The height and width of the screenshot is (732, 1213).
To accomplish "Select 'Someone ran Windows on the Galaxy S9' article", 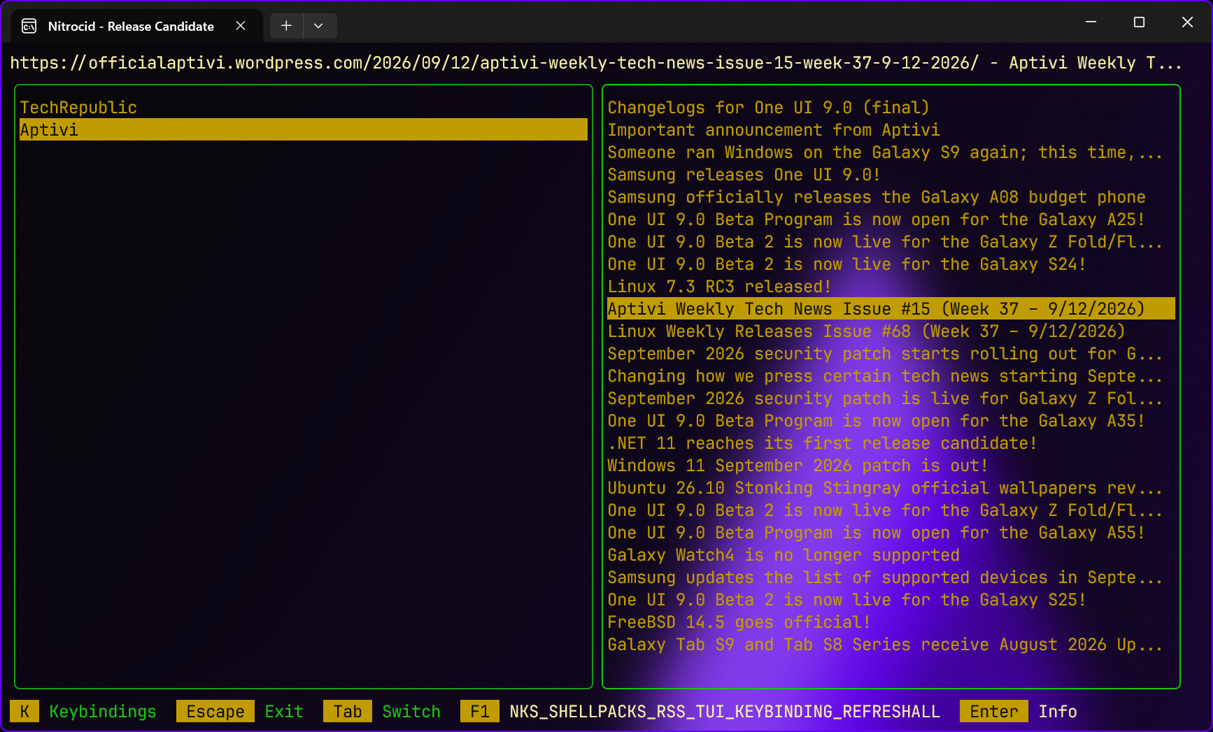I will 891,152.
